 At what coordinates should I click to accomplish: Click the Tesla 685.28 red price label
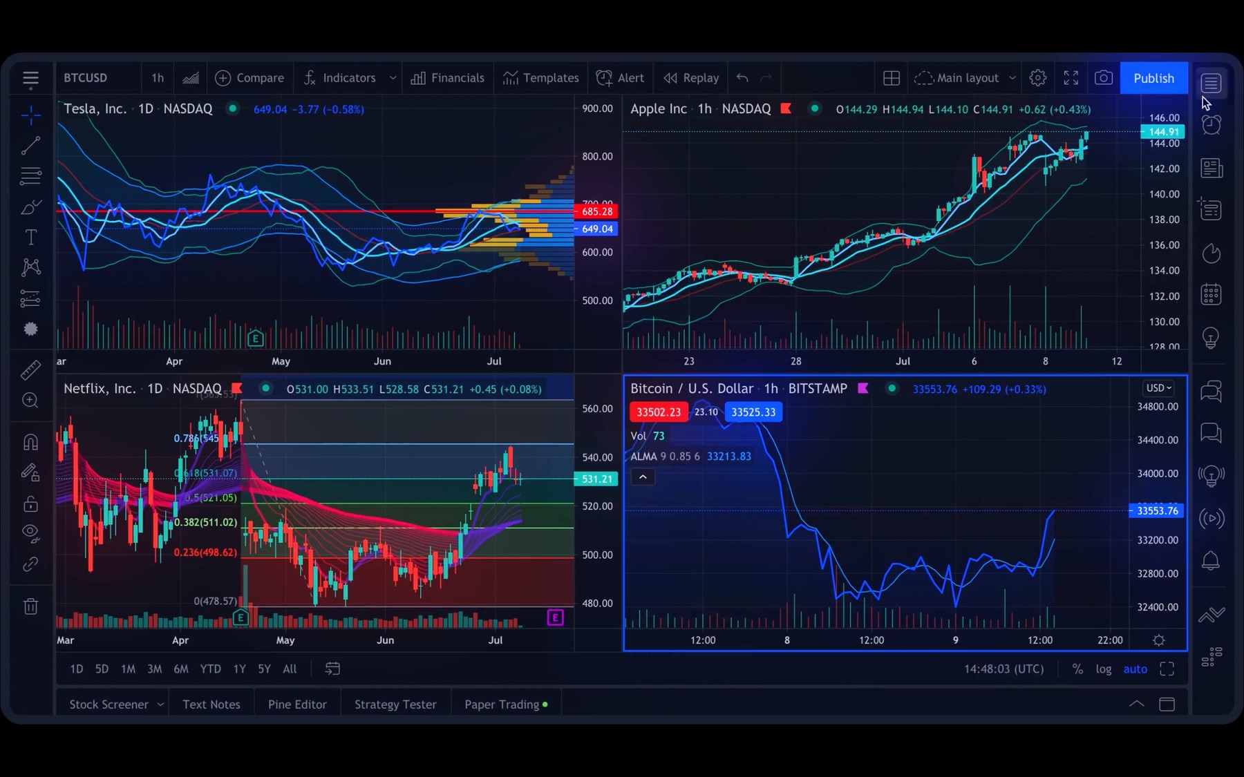click(x=596, y=211)
